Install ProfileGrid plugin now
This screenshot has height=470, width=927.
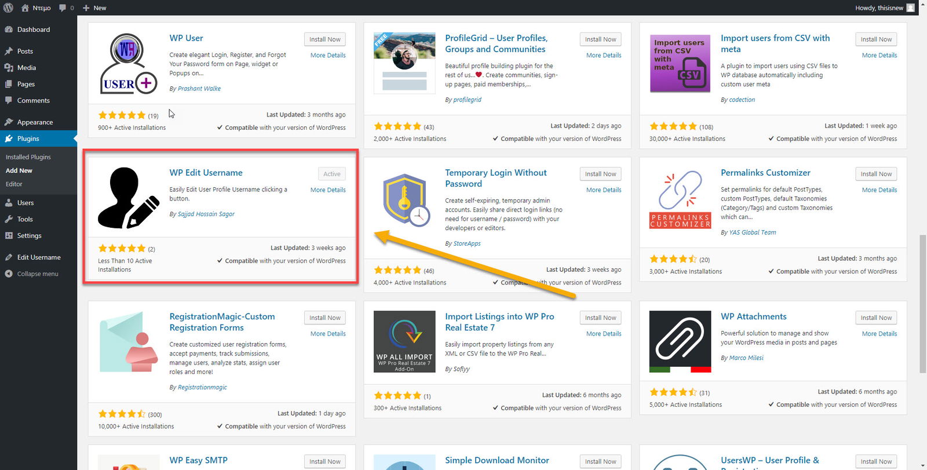[x=601, y=39]
